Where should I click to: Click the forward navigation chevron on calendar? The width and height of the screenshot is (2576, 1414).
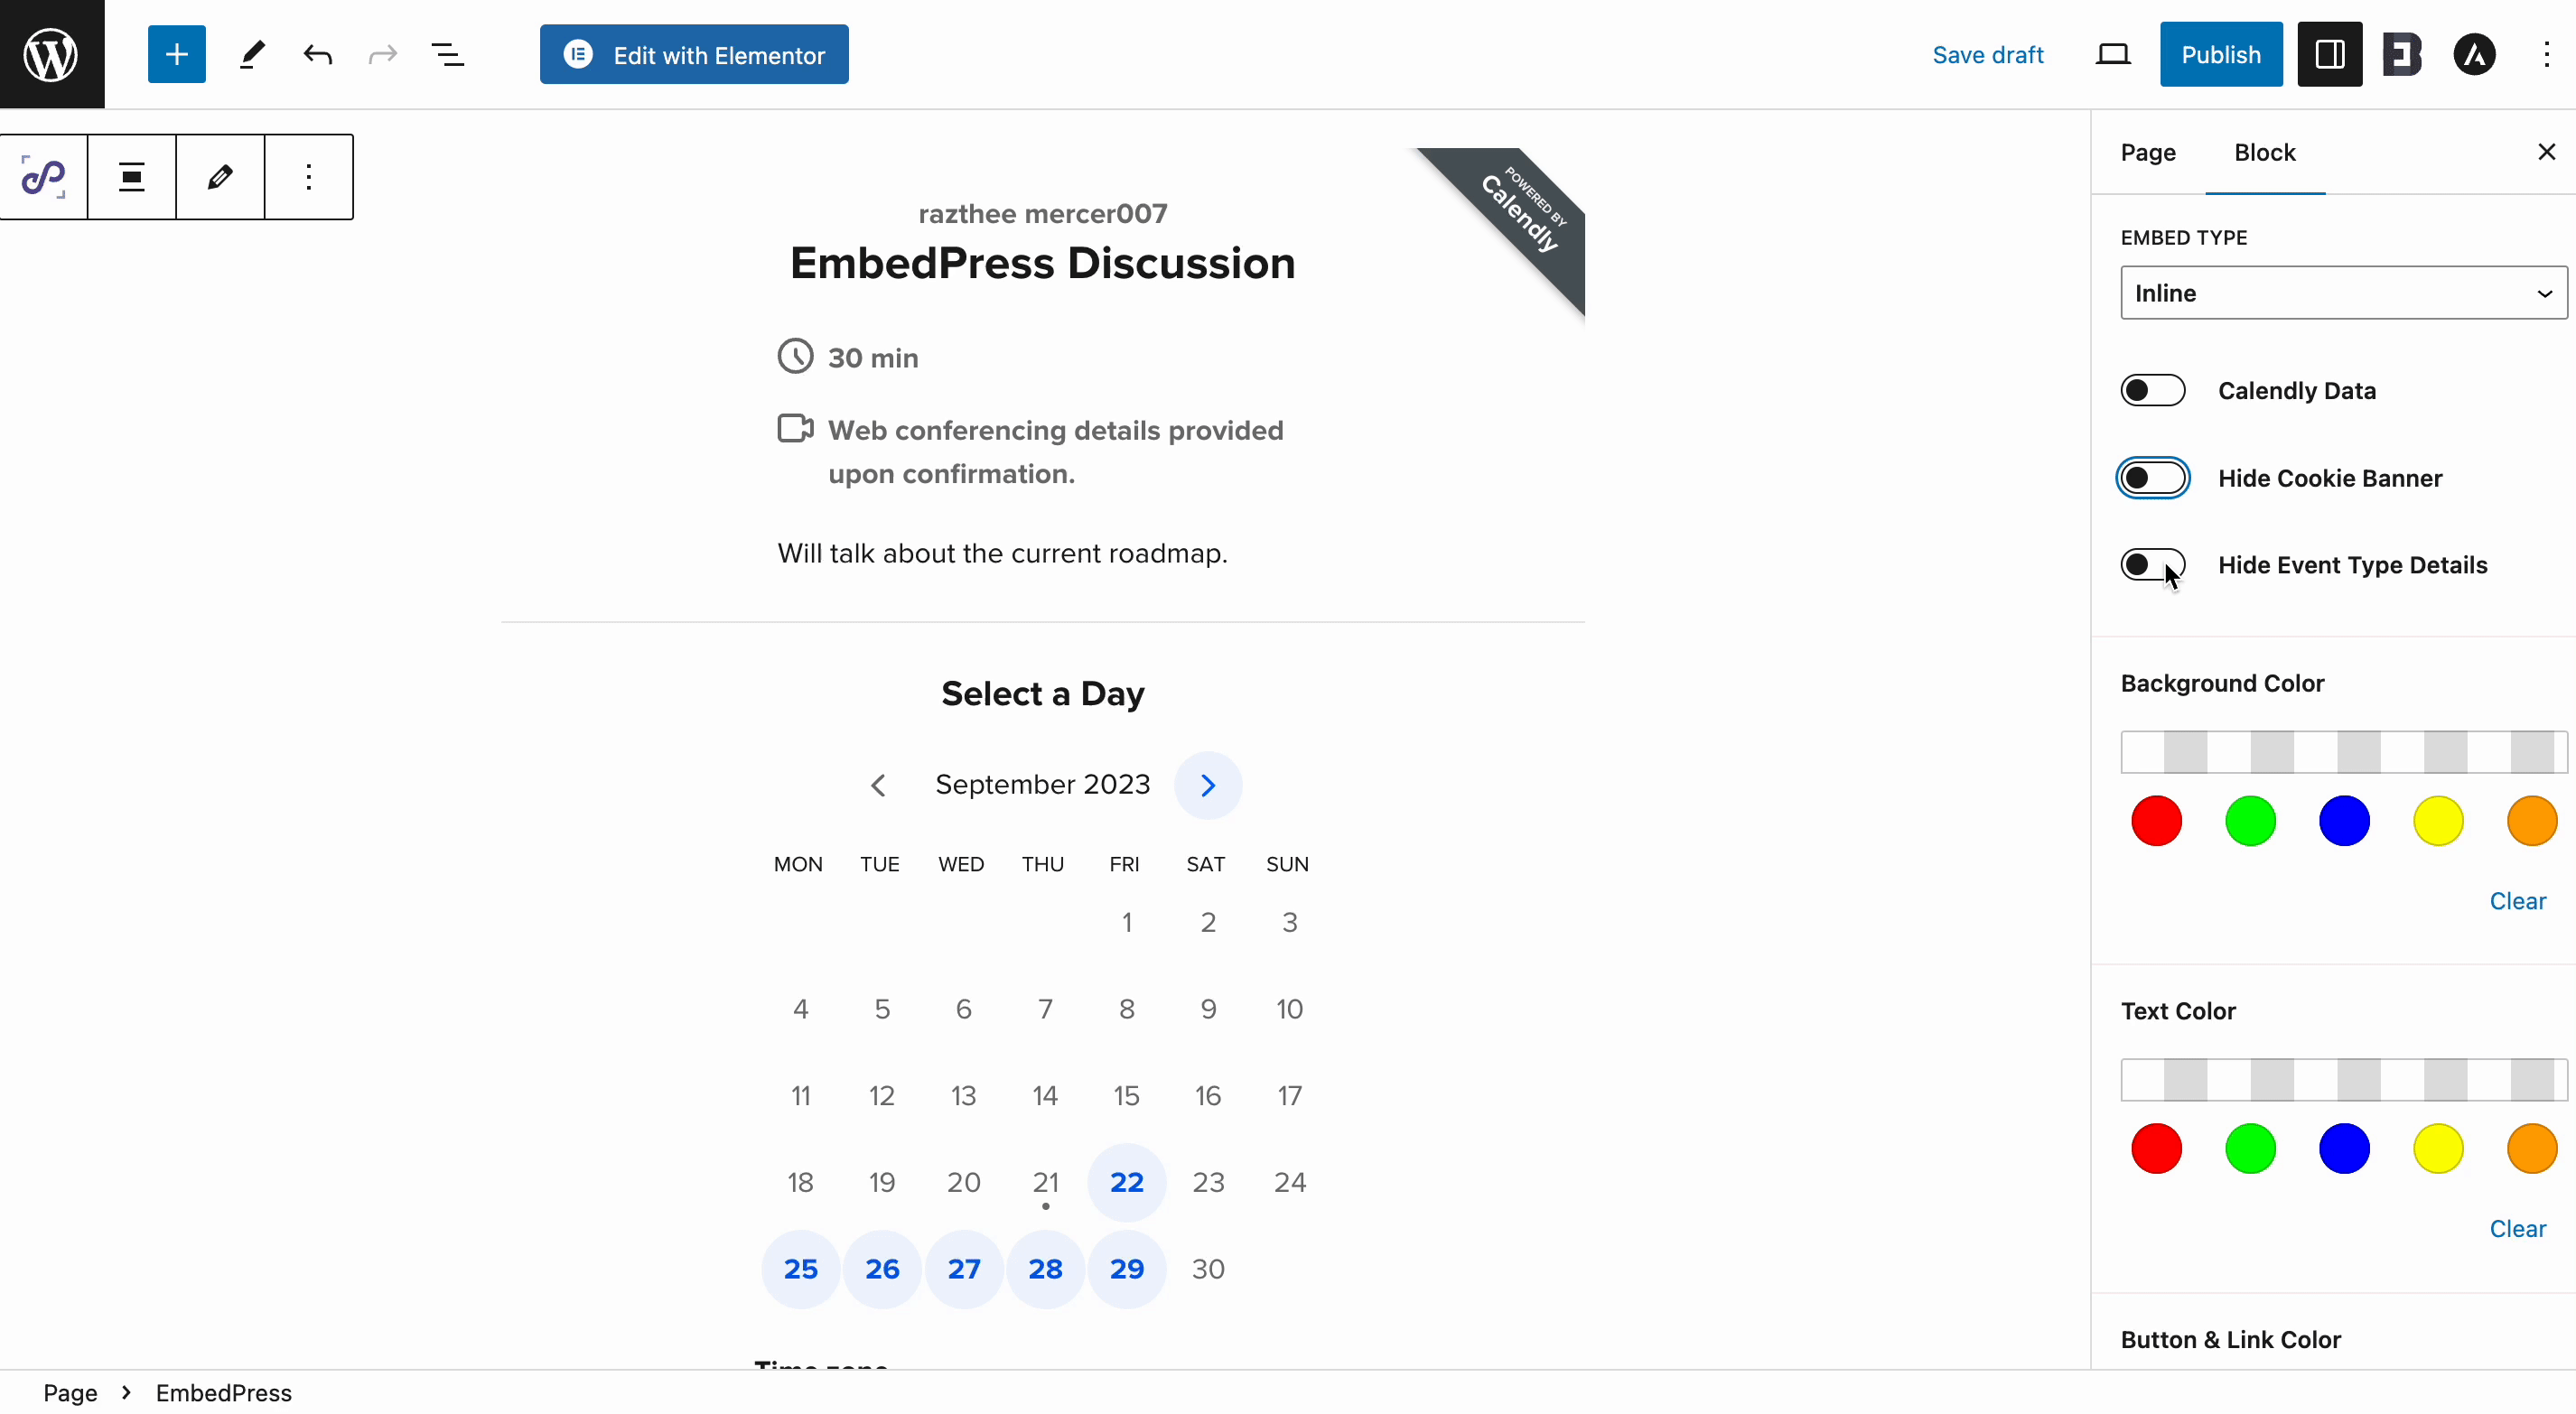[x=1207, y=784]
